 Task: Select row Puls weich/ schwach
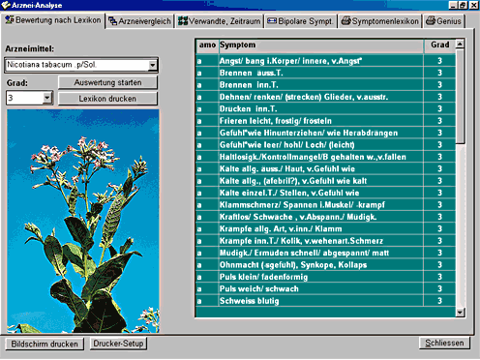[326, 288]
